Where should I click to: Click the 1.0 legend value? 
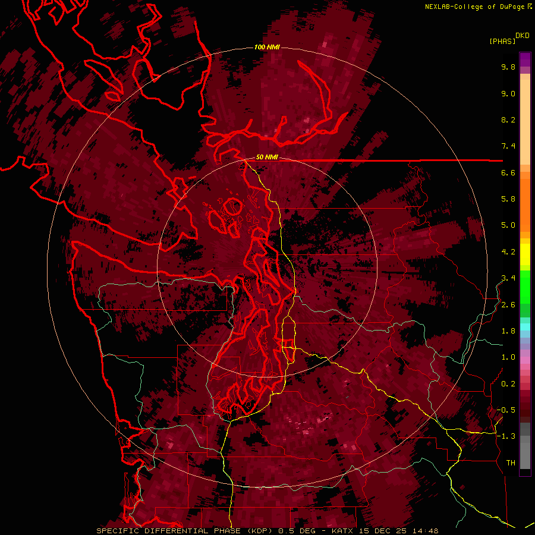point(508,357)
